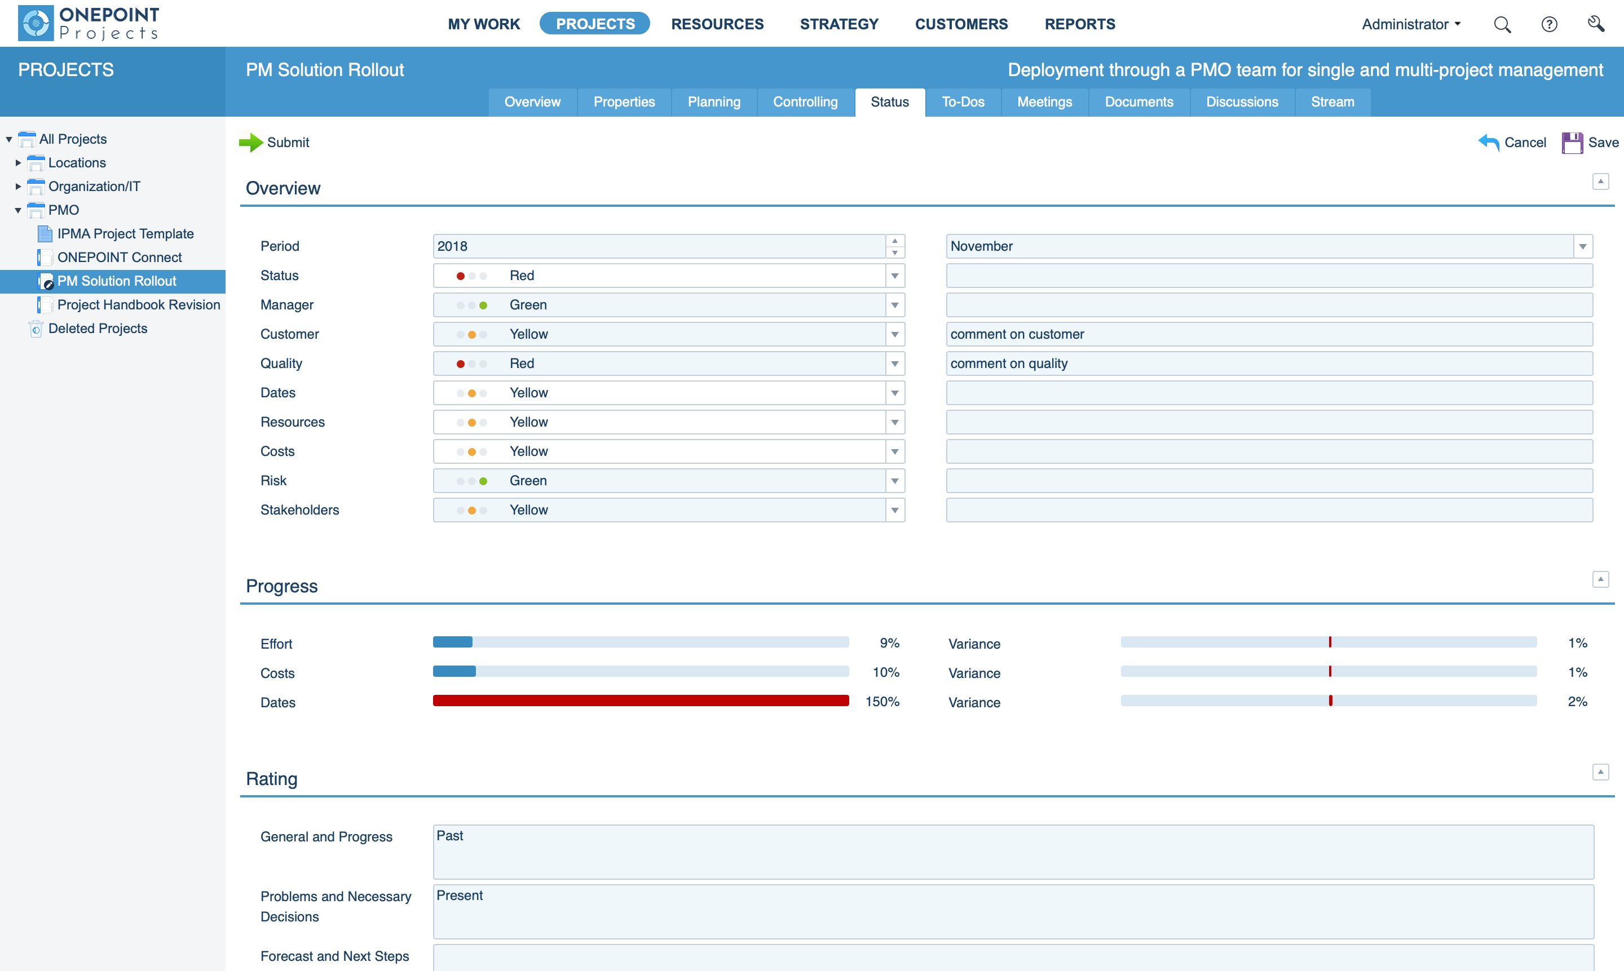The height and width of the screenshot is (971, 1624).
Task: Open the Quality color dropdown
Action: click(x=895, y=364)
